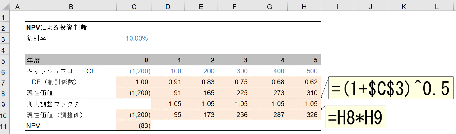Click the year 5 adjusted present value 326

(312, 115)
